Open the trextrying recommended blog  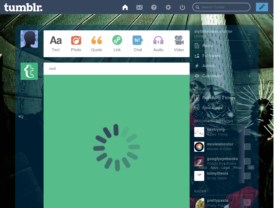click(216, 129)
